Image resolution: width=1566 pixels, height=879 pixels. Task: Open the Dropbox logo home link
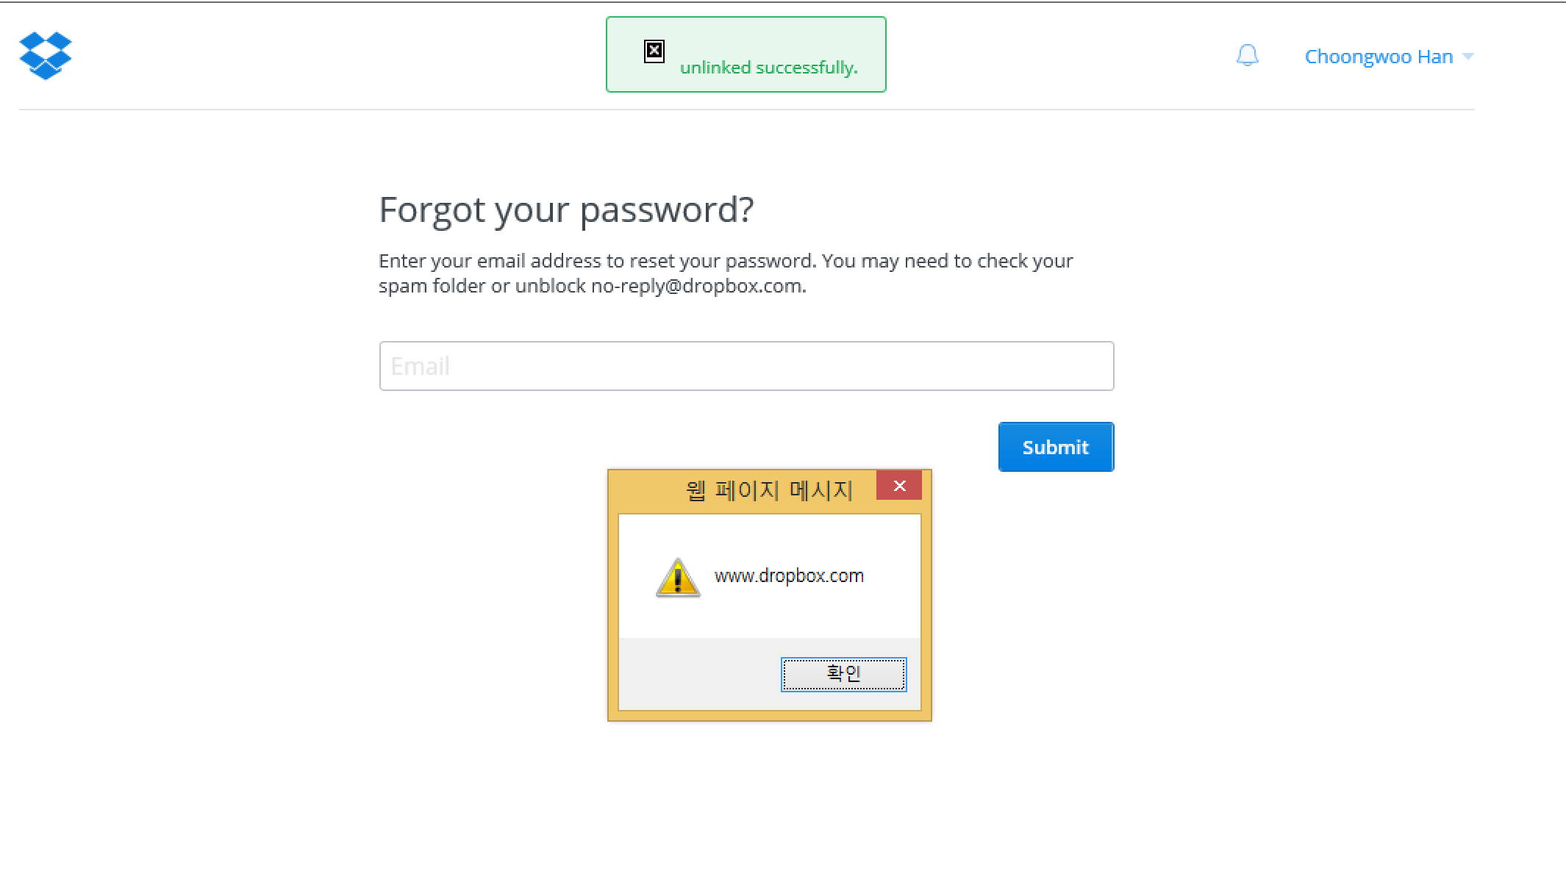(x=46, y=56)
